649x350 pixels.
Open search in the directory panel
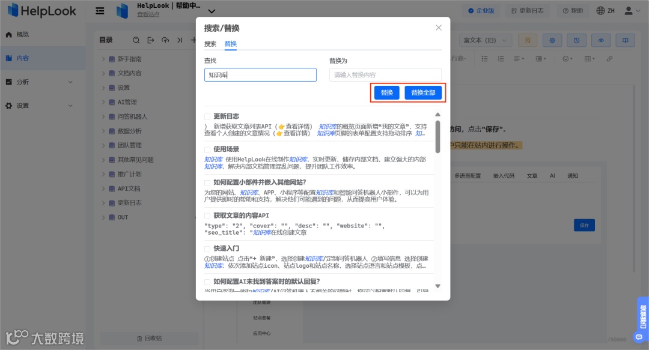(x=136, y=40)
